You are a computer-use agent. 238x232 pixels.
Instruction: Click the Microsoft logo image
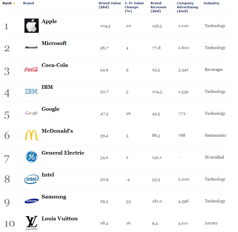[31, 48]
